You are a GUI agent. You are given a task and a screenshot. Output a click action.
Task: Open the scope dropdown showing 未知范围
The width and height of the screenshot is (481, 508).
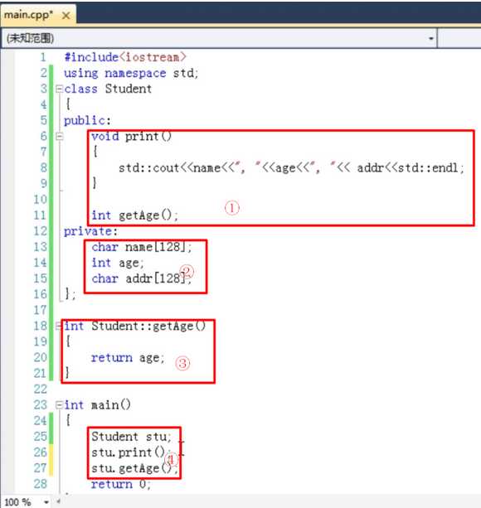[219, 38]
